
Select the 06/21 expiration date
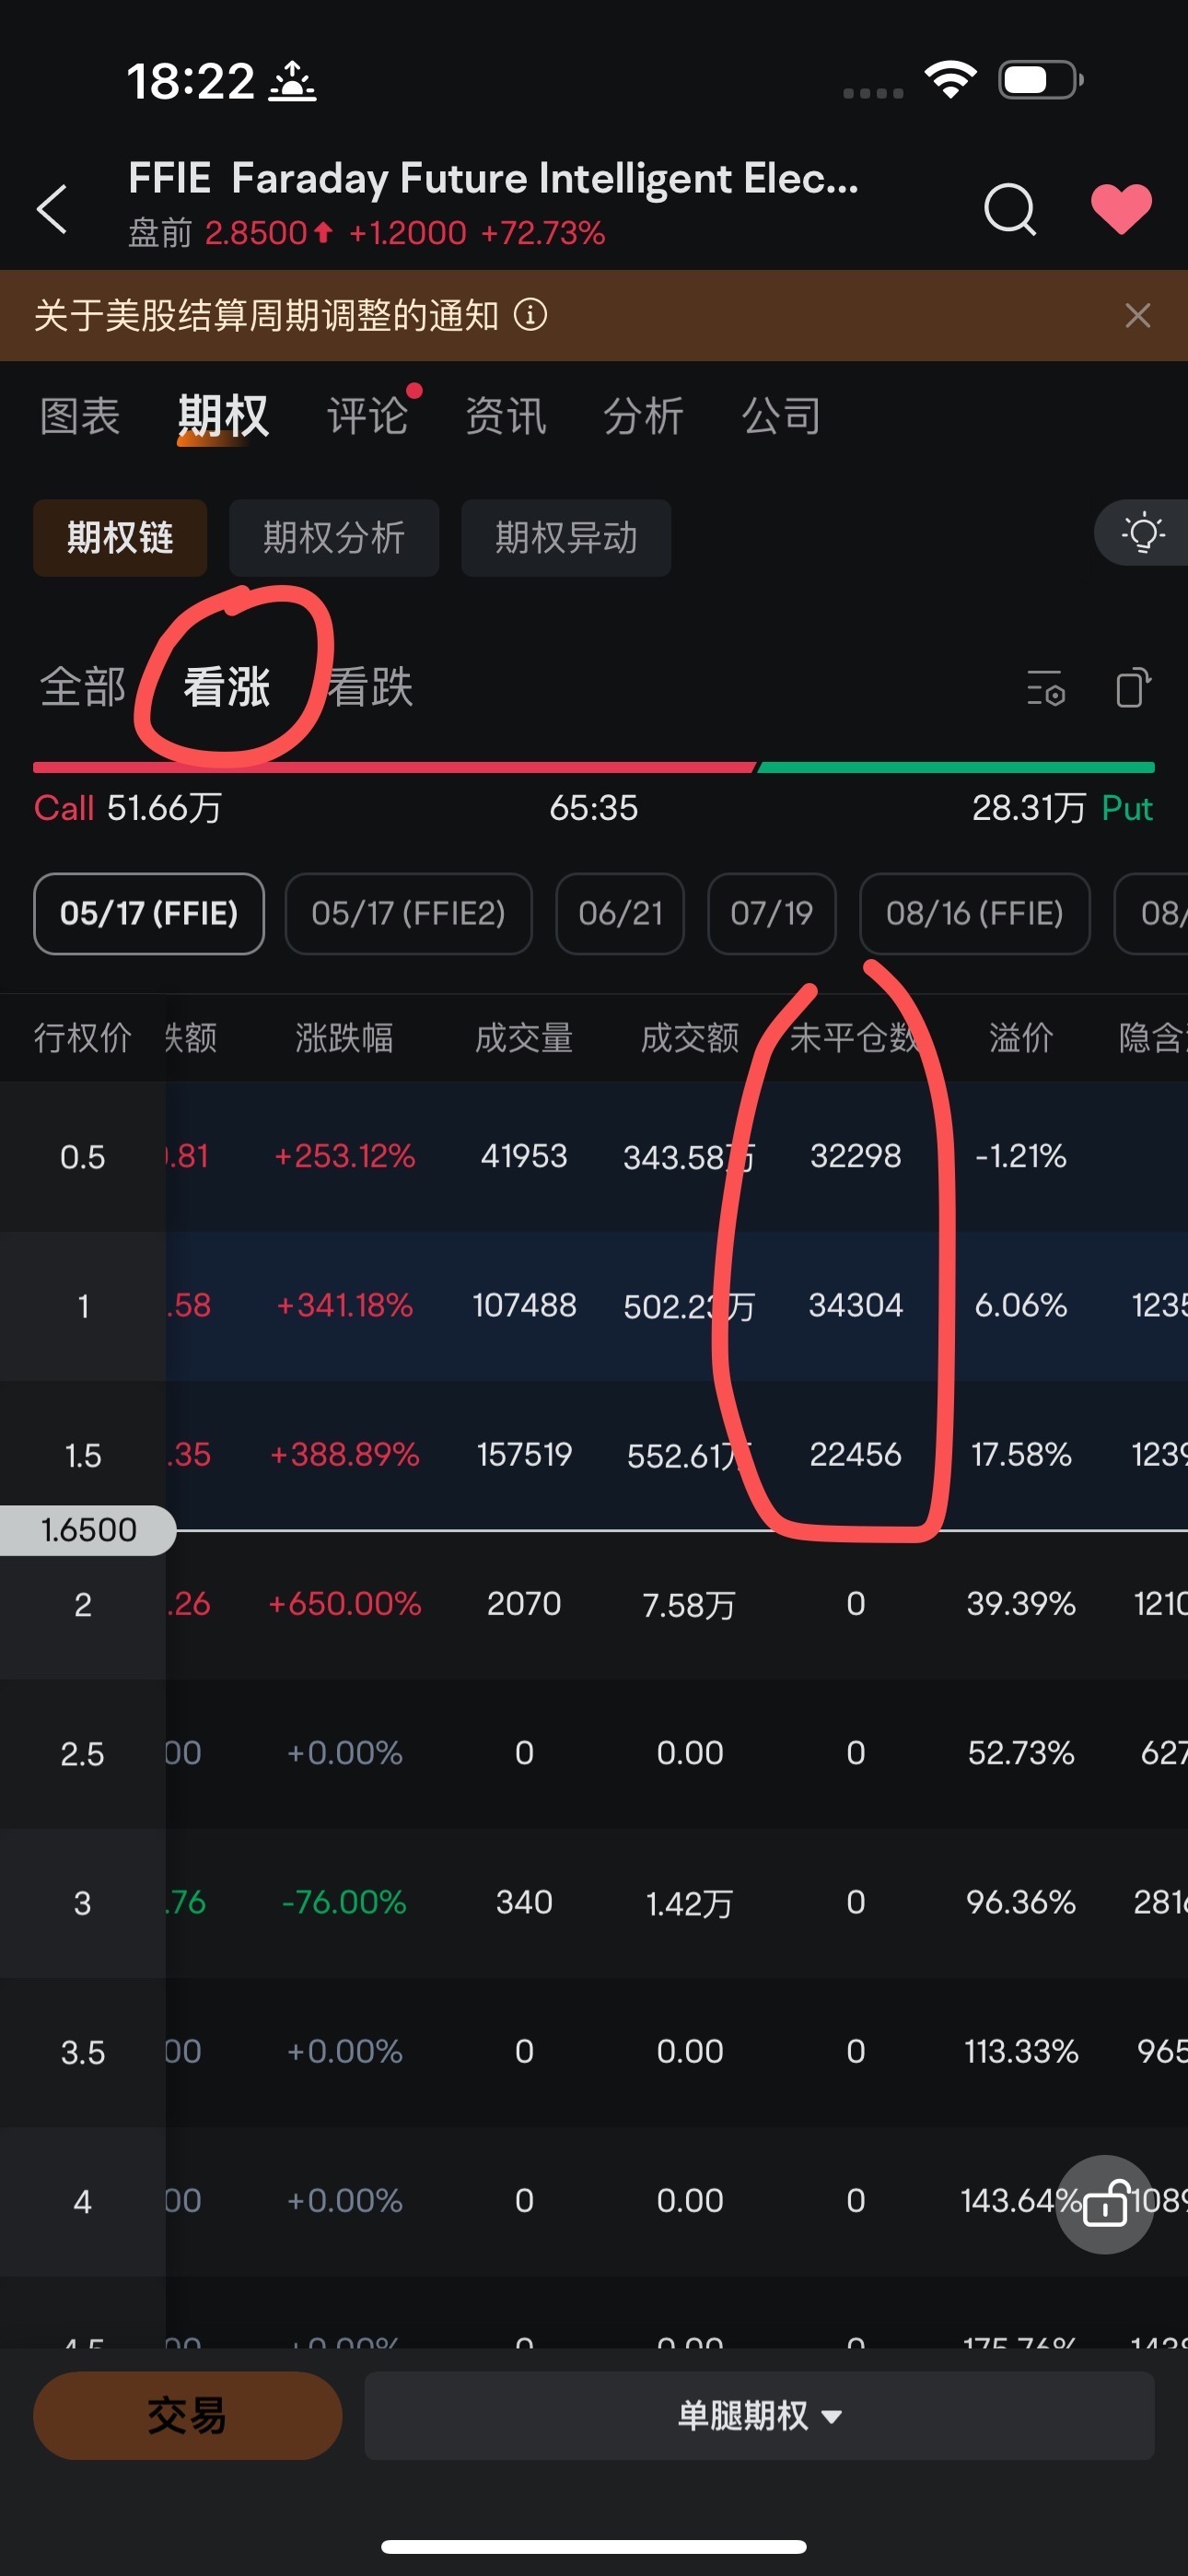pyautogui.click(x=620, y=913)
